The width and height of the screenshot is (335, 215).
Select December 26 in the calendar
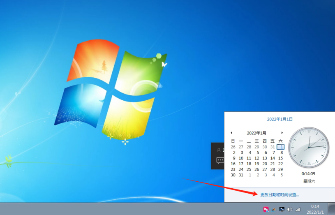point(233,147)
